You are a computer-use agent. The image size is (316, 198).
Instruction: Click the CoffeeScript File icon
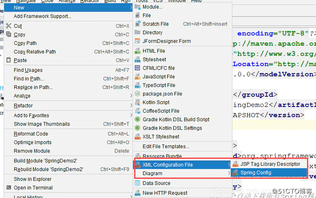[137, 111]
